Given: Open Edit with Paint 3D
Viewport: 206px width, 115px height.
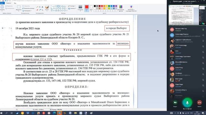Looking at the screenshot, I should (x=131, y=8).
